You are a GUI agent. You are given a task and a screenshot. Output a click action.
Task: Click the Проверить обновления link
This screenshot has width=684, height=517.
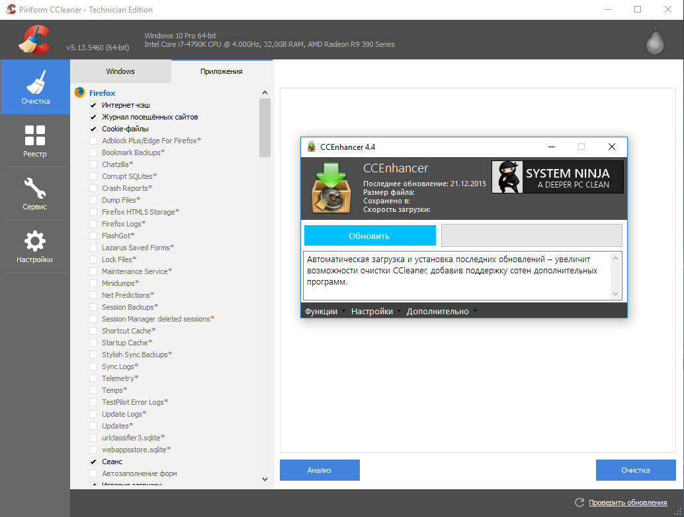628,502
